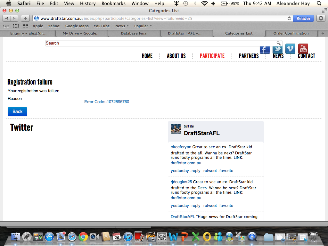Click the Error Code:-1072896760 link
Image resolution: width=328 pixels, height=246 pixels.
(x=107, y=102)
